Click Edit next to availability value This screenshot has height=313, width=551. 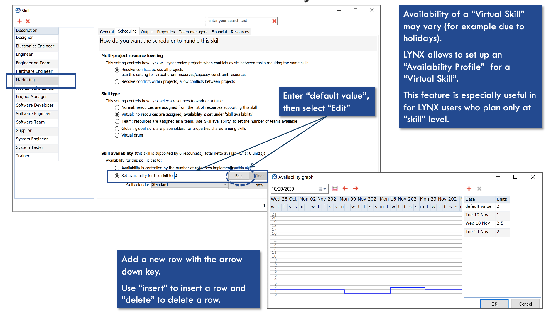point(239,176)
